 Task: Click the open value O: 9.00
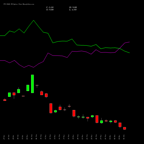point(50,10)
